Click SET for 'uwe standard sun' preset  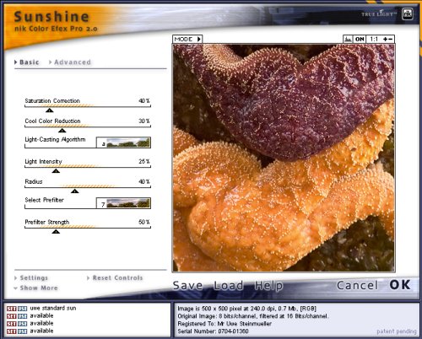pyautogui.click(x=12, y=309)
